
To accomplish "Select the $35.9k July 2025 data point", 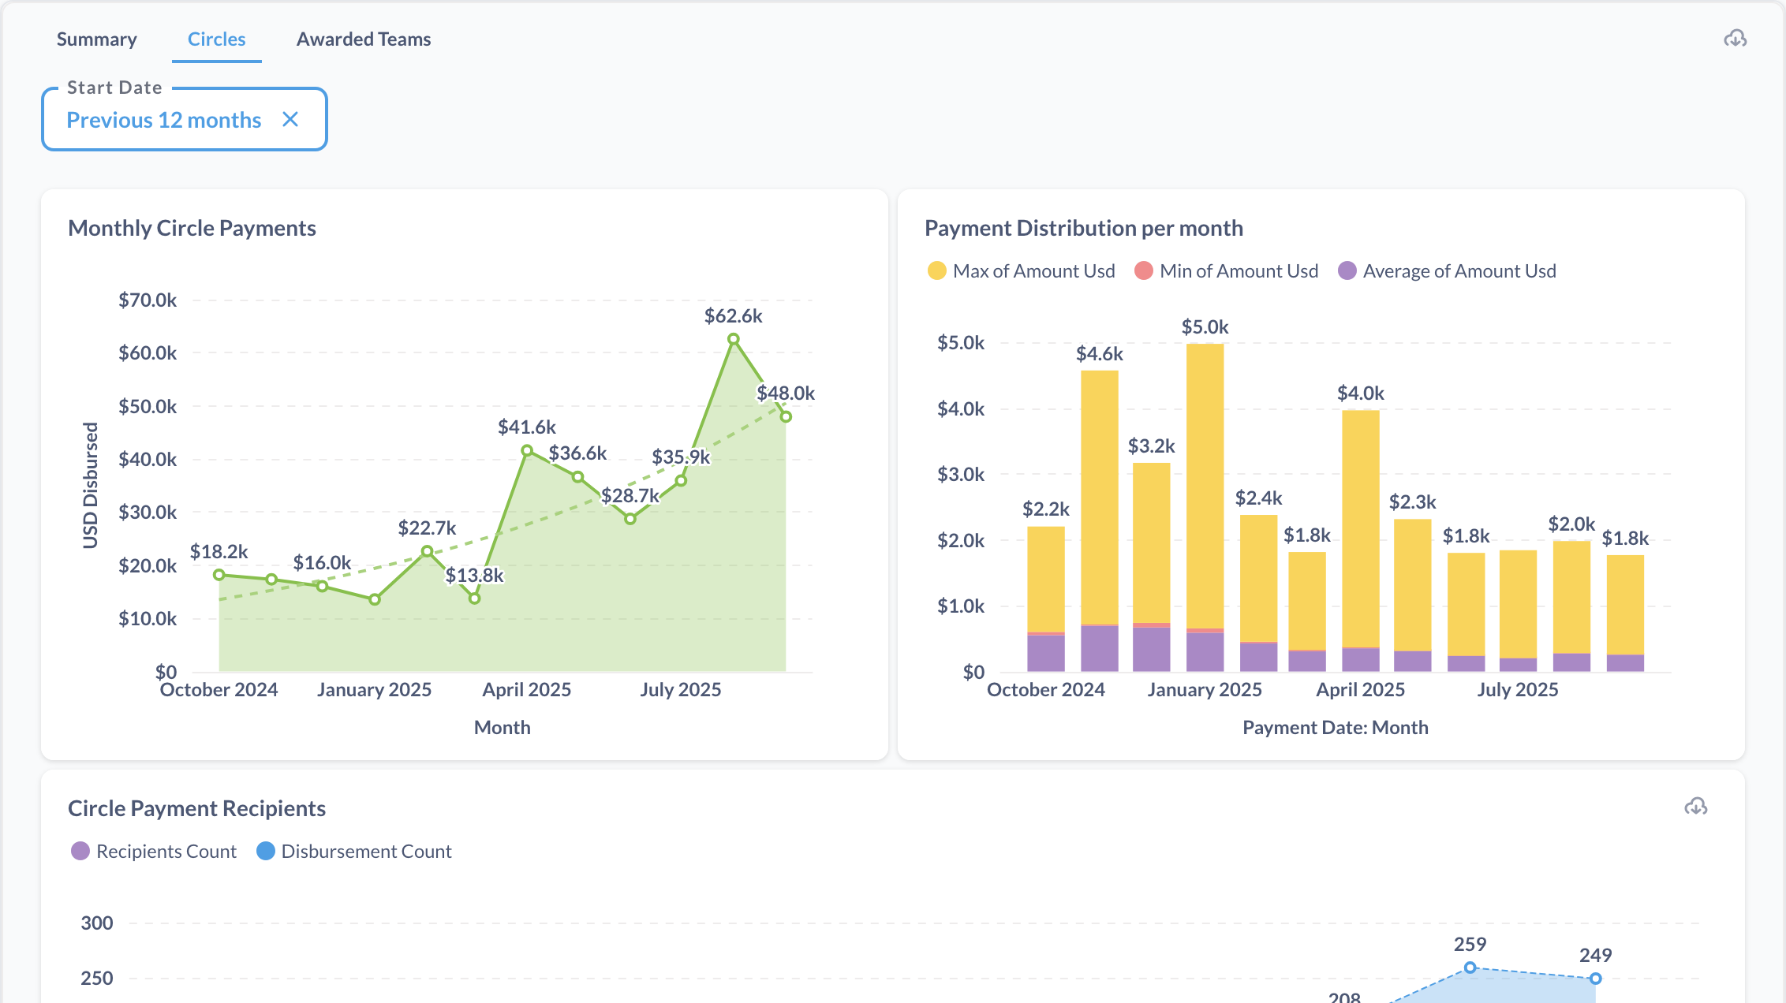I will coord(681,481).
